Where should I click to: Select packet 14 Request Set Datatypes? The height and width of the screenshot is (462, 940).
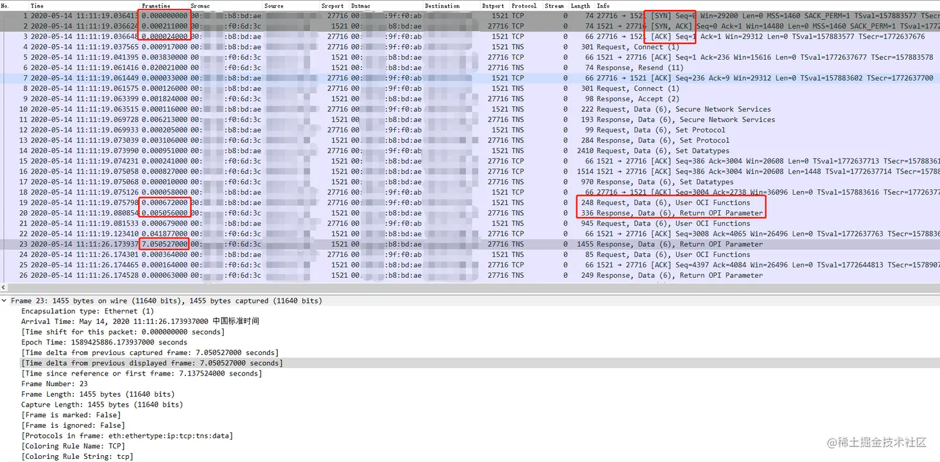click(x=470, y=150)
